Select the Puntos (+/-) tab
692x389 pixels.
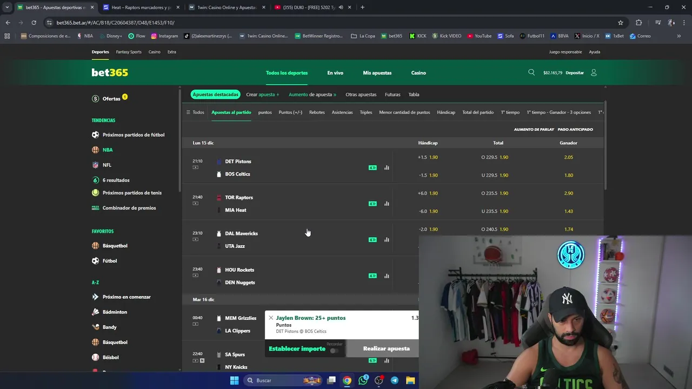tap(290, 112)
